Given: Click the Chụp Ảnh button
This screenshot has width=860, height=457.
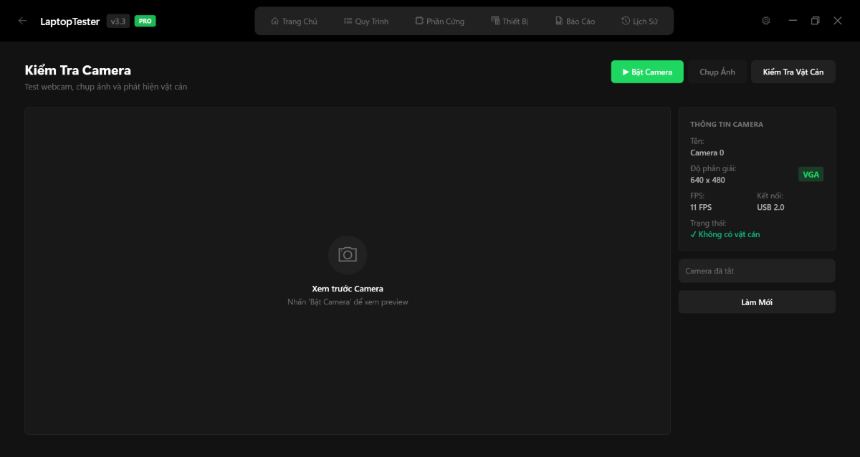Looking at the screenshot, I should (717, 72).
